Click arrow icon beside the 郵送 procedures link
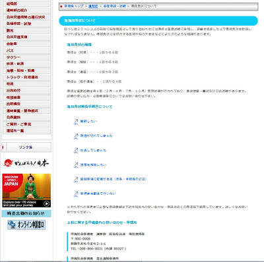Screen dimensions: 264x262 [76, 194]
